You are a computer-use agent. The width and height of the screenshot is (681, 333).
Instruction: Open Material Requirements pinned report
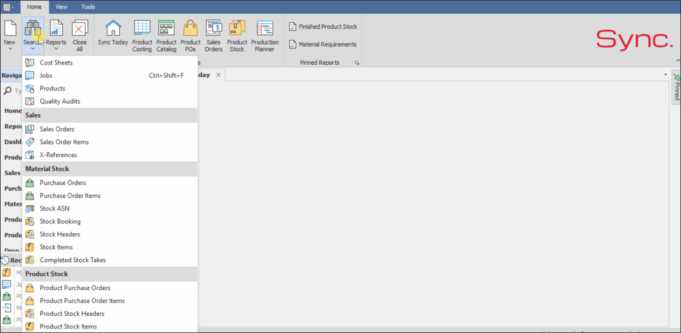pos(323,44)
